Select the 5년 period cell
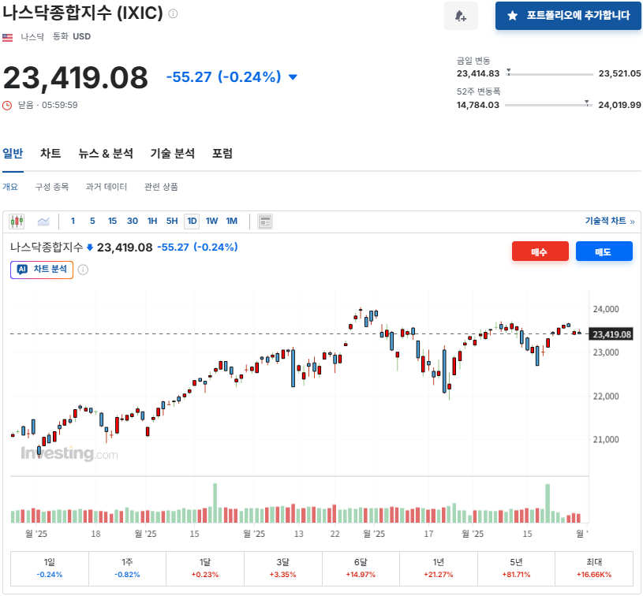 coord(516,568)
